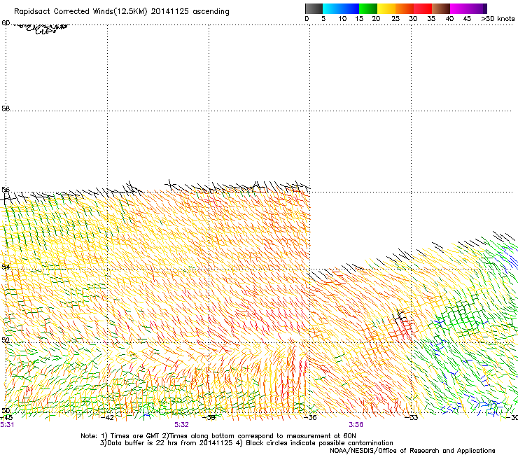Click longitude label -33

coord(412,418)
